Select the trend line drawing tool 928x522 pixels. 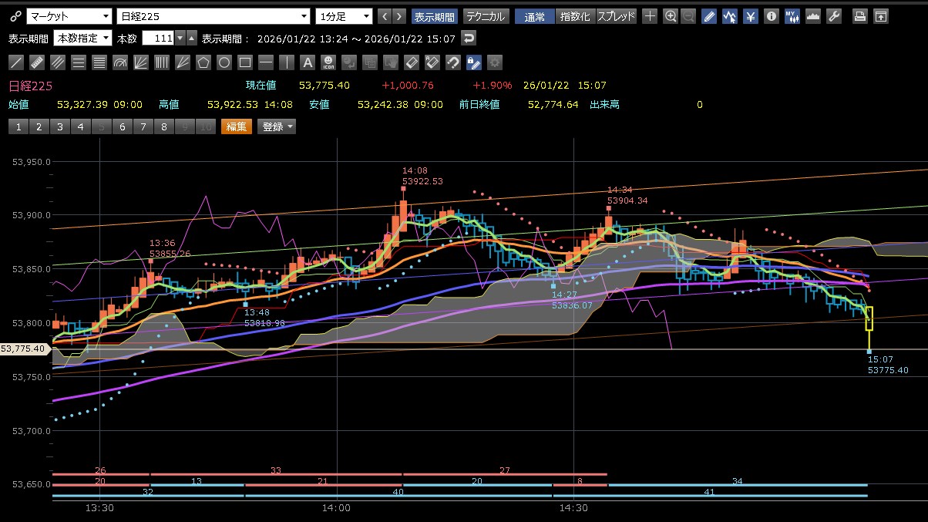pyautogui.click(x=16, y=62)
